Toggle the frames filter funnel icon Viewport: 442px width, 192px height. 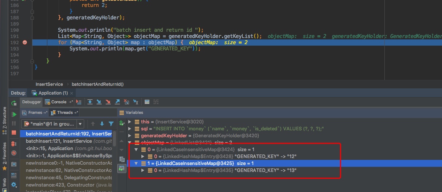[x=111, y=124]
